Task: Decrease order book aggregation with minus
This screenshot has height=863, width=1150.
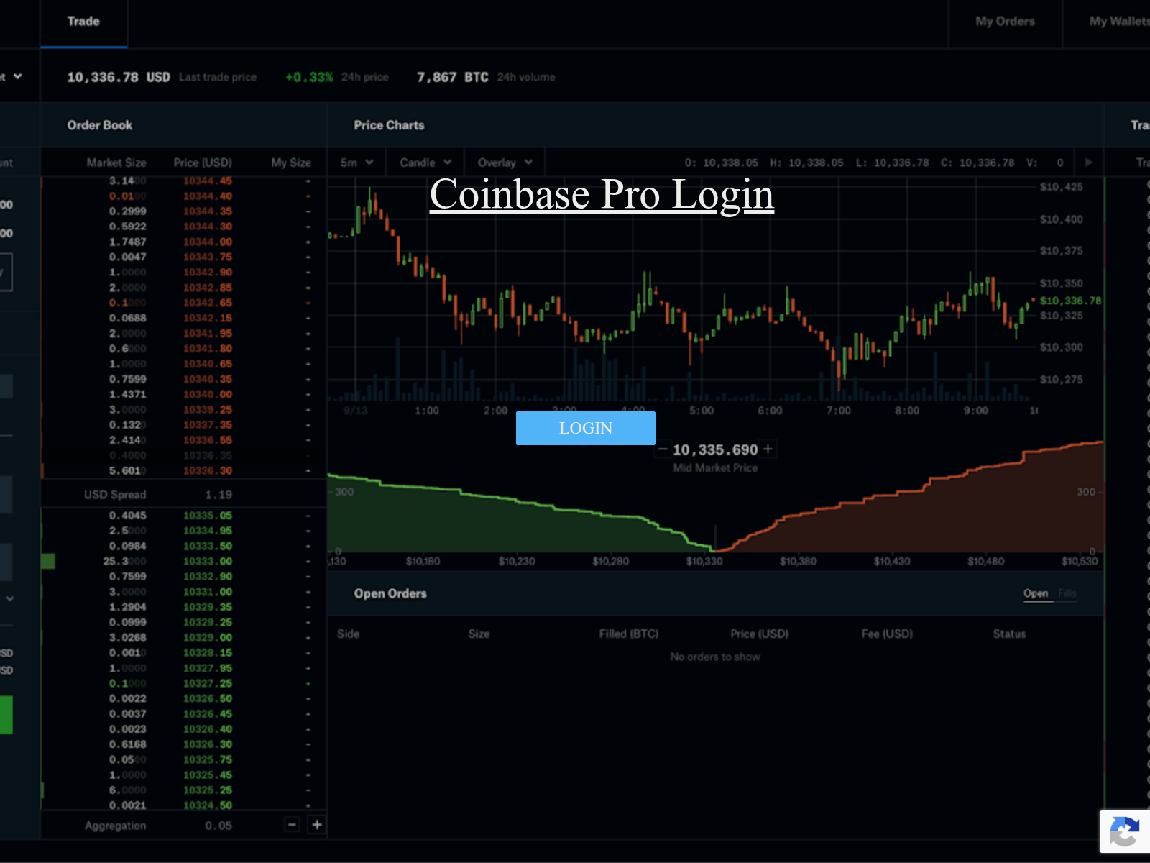Action: [x=292, y=825]
